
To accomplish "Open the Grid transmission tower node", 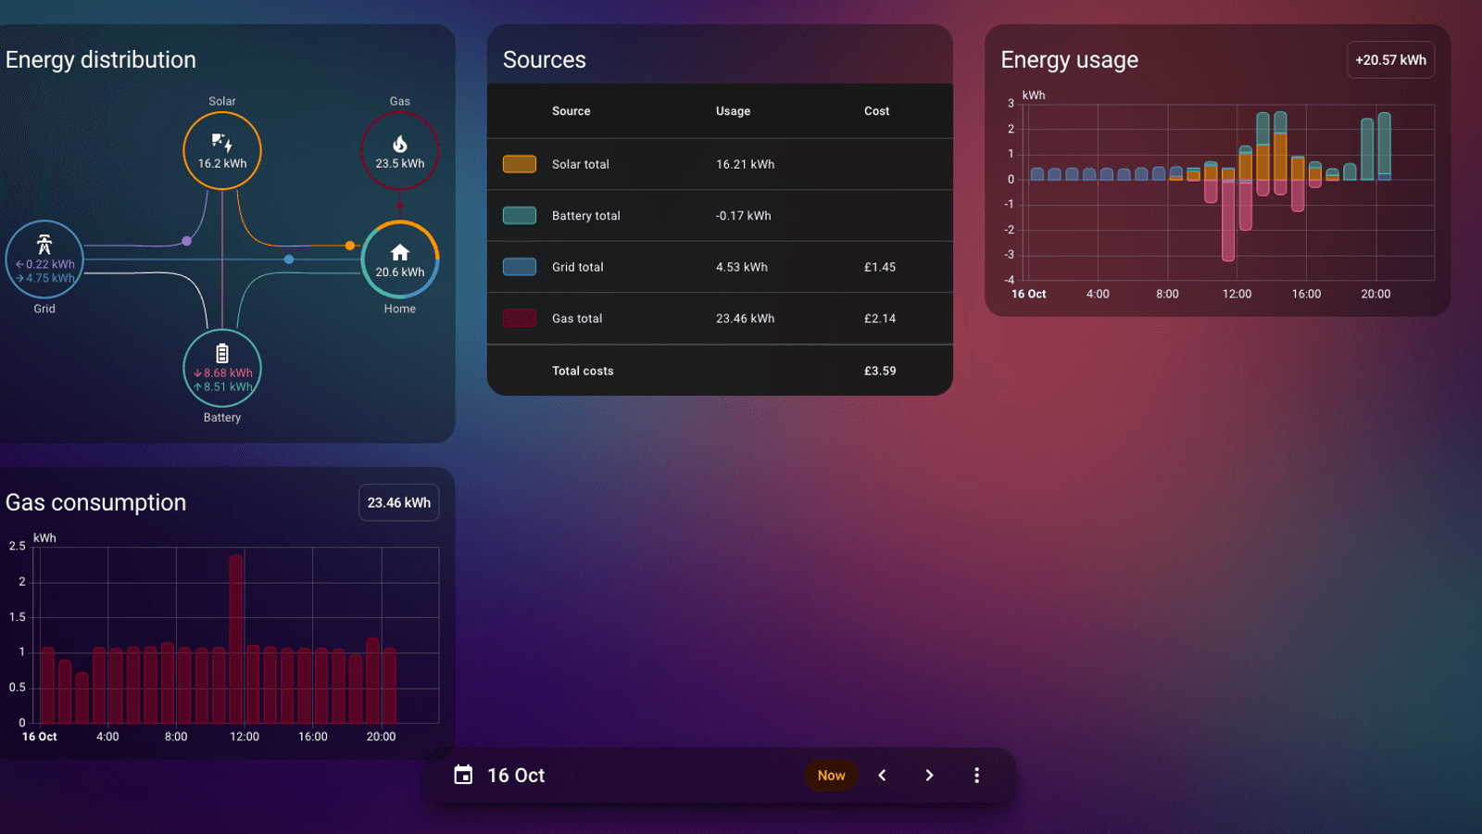I will point(44,259).
